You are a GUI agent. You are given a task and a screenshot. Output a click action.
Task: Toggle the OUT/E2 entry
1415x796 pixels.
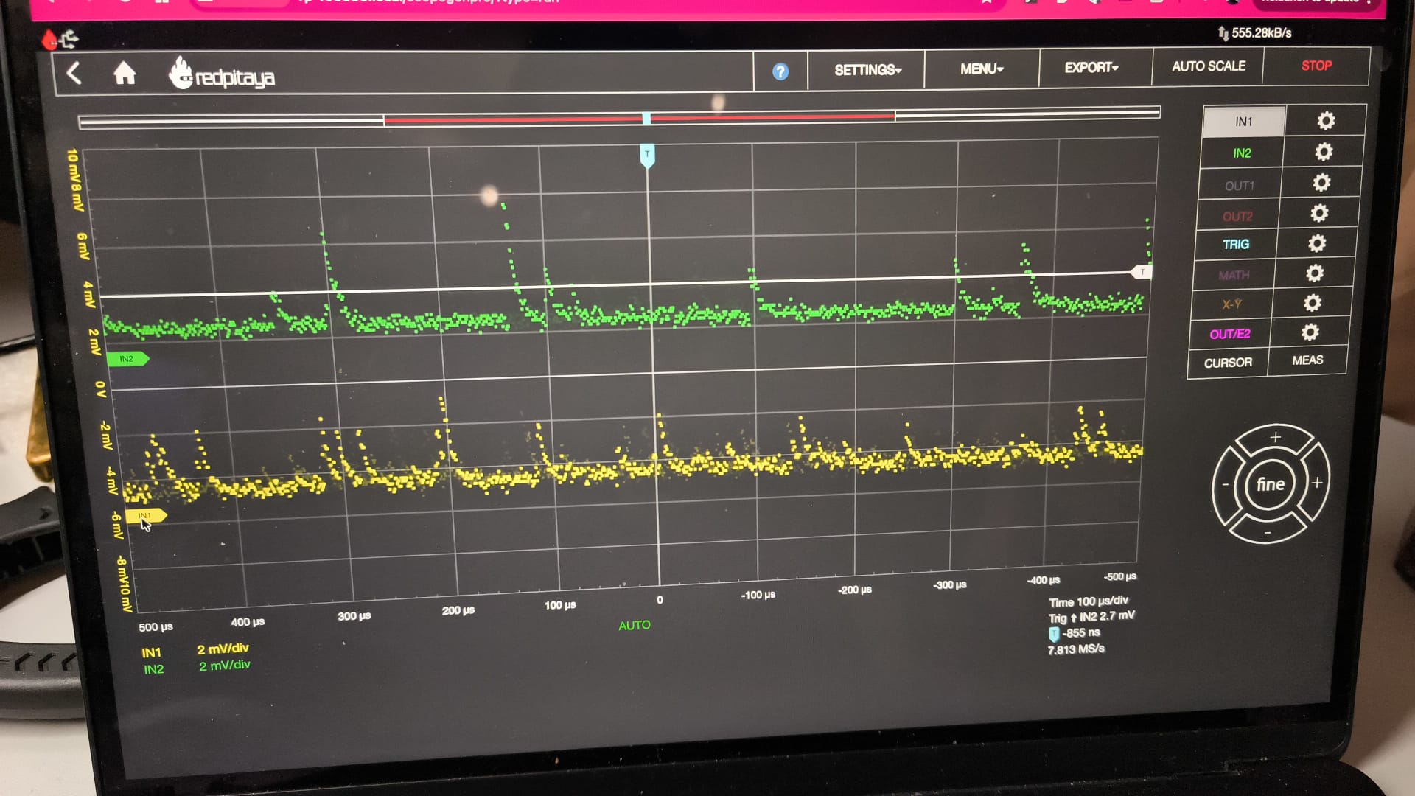(x=1229, y=334)
